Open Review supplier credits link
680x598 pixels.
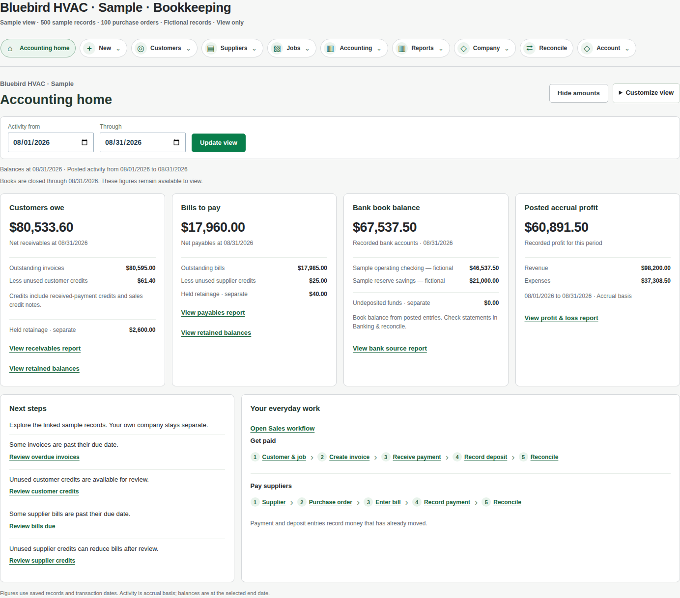pos(42,561)
